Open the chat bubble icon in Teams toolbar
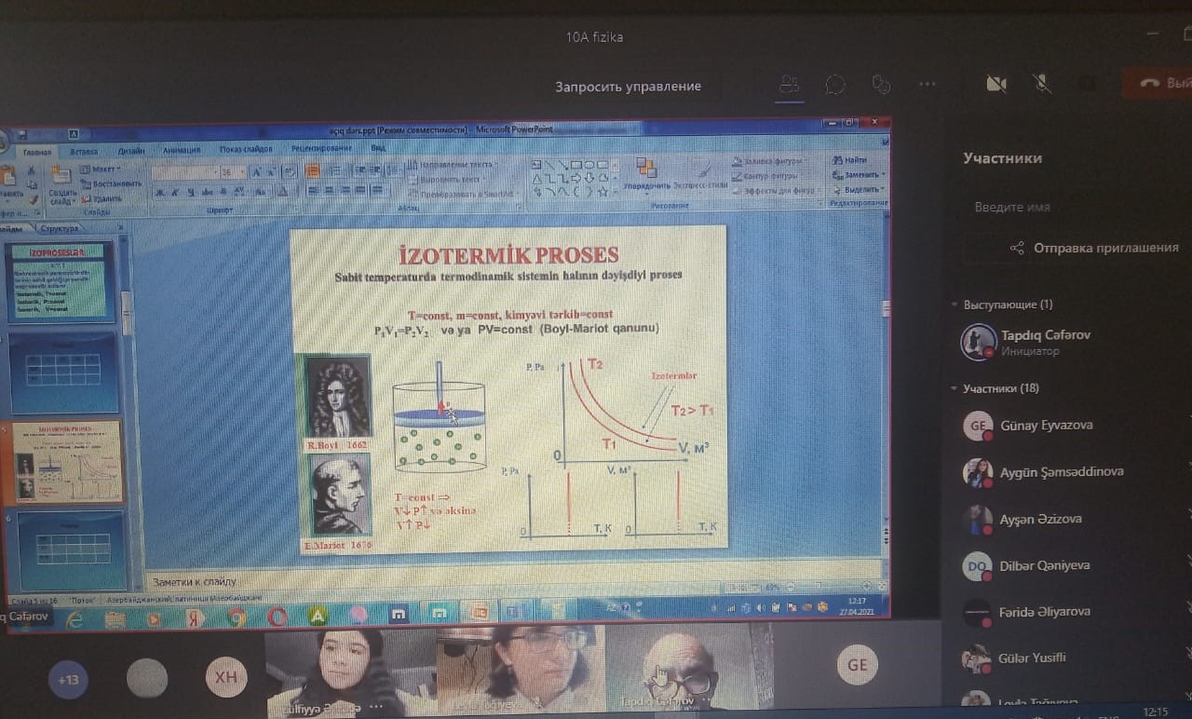Image resolution: width=1192 pixels, height=719 pixels. [835, 85]
